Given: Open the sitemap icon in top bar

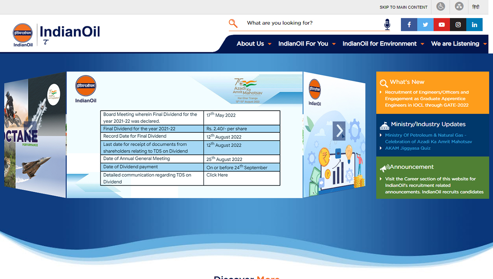Looking at the screenshot, I should point(459,7).
